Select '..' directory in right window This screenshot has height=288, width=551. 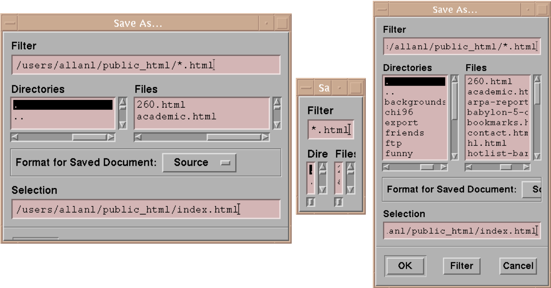pos(415,92)
